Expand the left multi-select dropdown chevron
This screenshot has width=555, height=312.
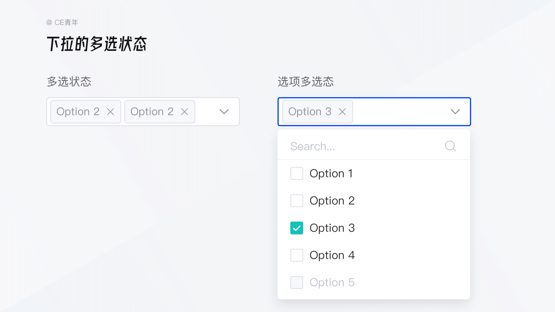[224, 112]
